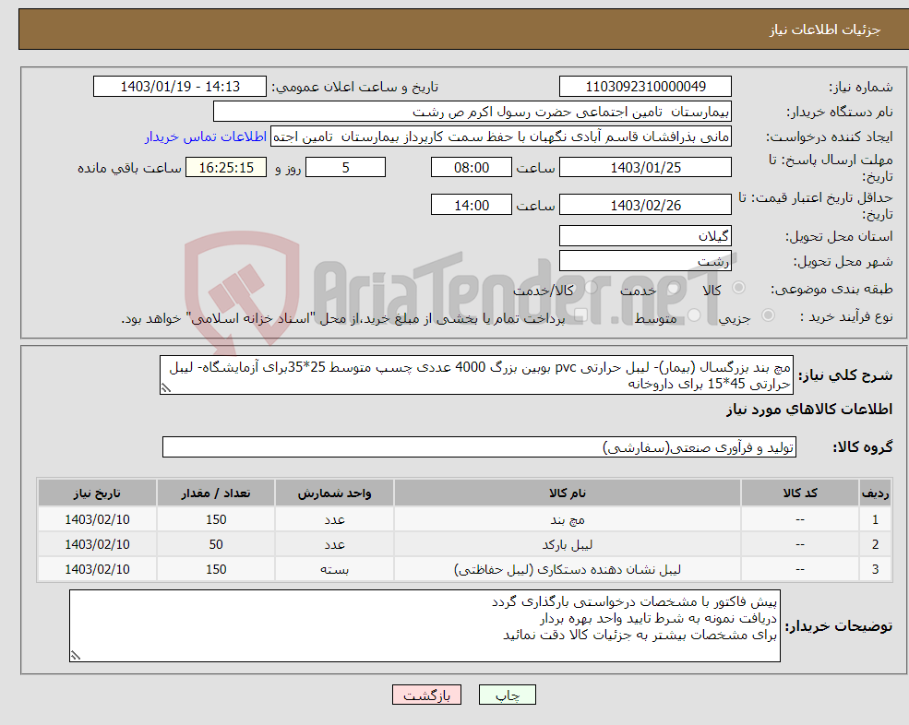Screen dimensions: 909x725
Task: Click the لیبل نشان دهنده دستکاری item cell
Action: coord(567,570)
